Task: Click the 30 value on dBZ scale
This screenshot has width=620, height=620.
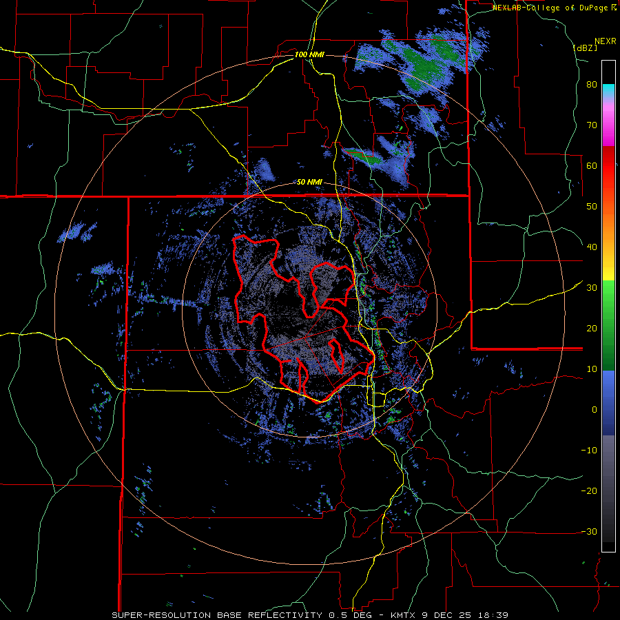Action: tap(592, 288)
